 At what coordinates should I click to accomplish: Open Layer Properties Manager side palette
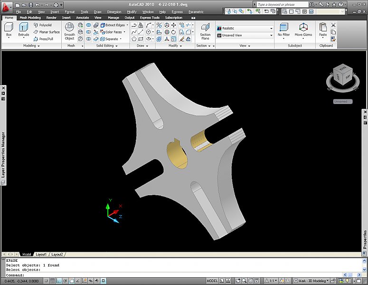tap(3, 154)
